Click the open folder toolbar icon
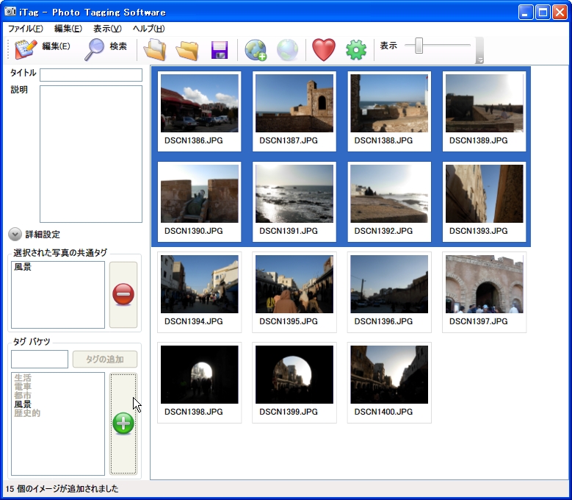Viewport: 572px width, 500px height. (187, 50)
